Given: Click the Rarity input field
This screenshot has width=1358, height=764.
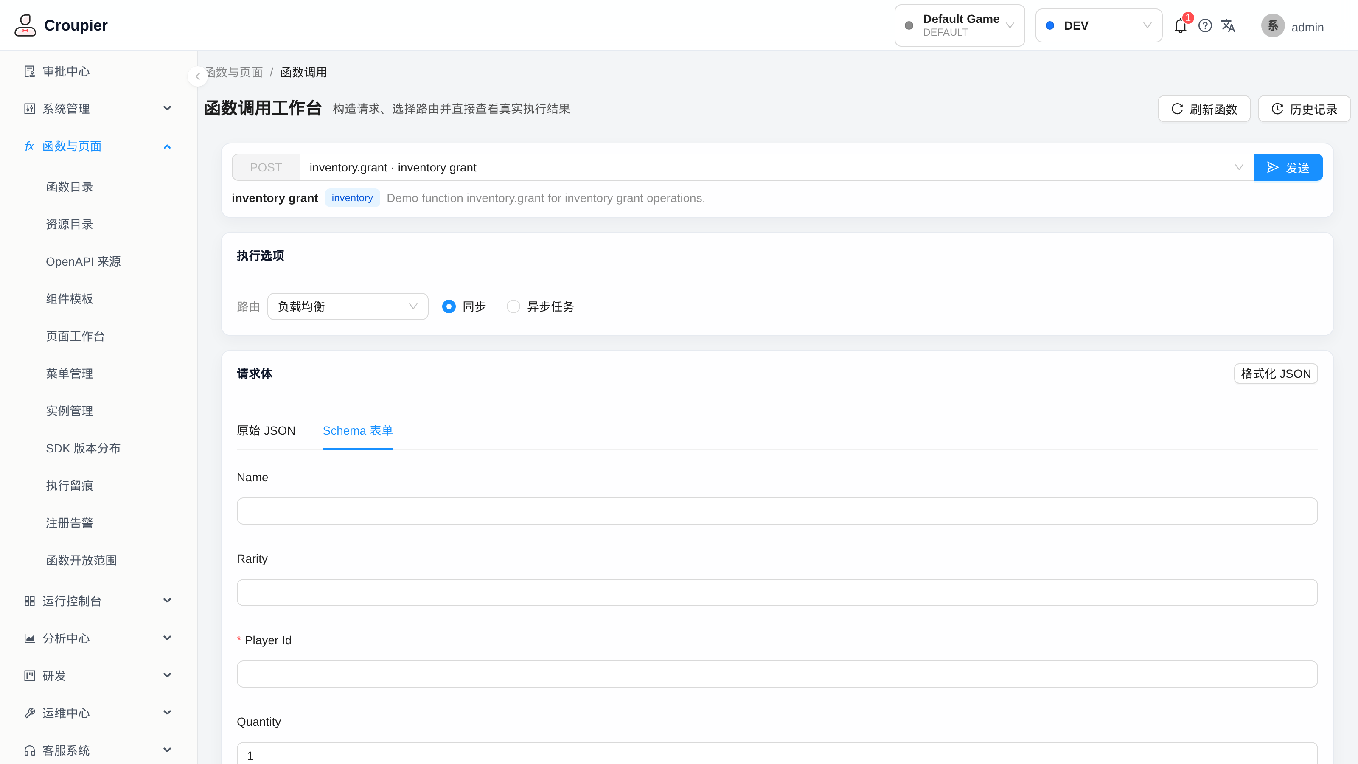Looking at the screenshot, I should click(777, 593).
